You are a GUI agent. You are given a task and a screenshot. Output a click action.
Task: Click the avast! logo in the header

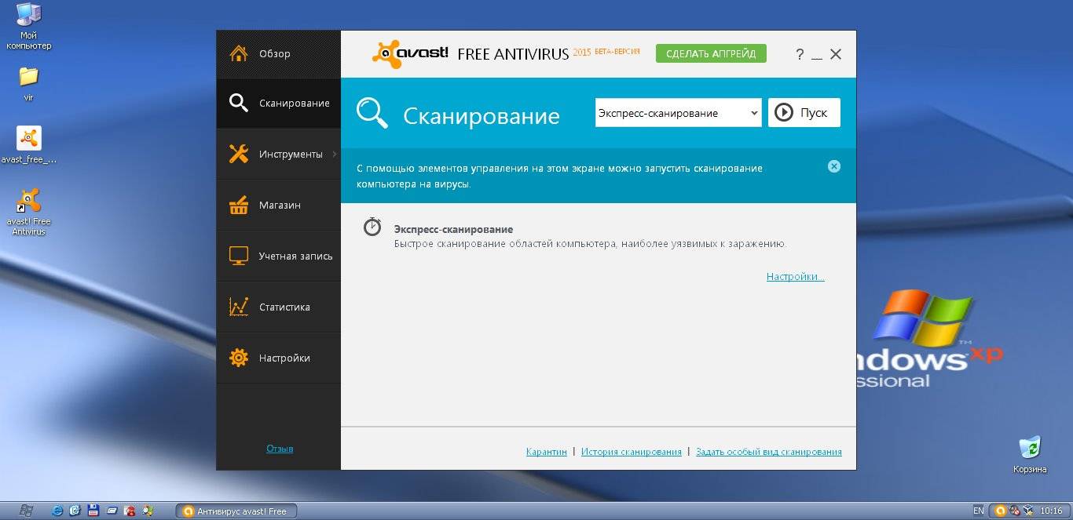(410, 53)
